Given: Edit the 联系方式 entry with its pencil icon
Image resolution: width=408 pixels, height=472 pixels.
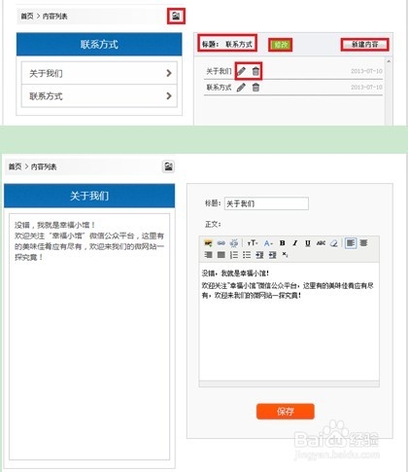Looking at the screenshot, I should 241,87.
